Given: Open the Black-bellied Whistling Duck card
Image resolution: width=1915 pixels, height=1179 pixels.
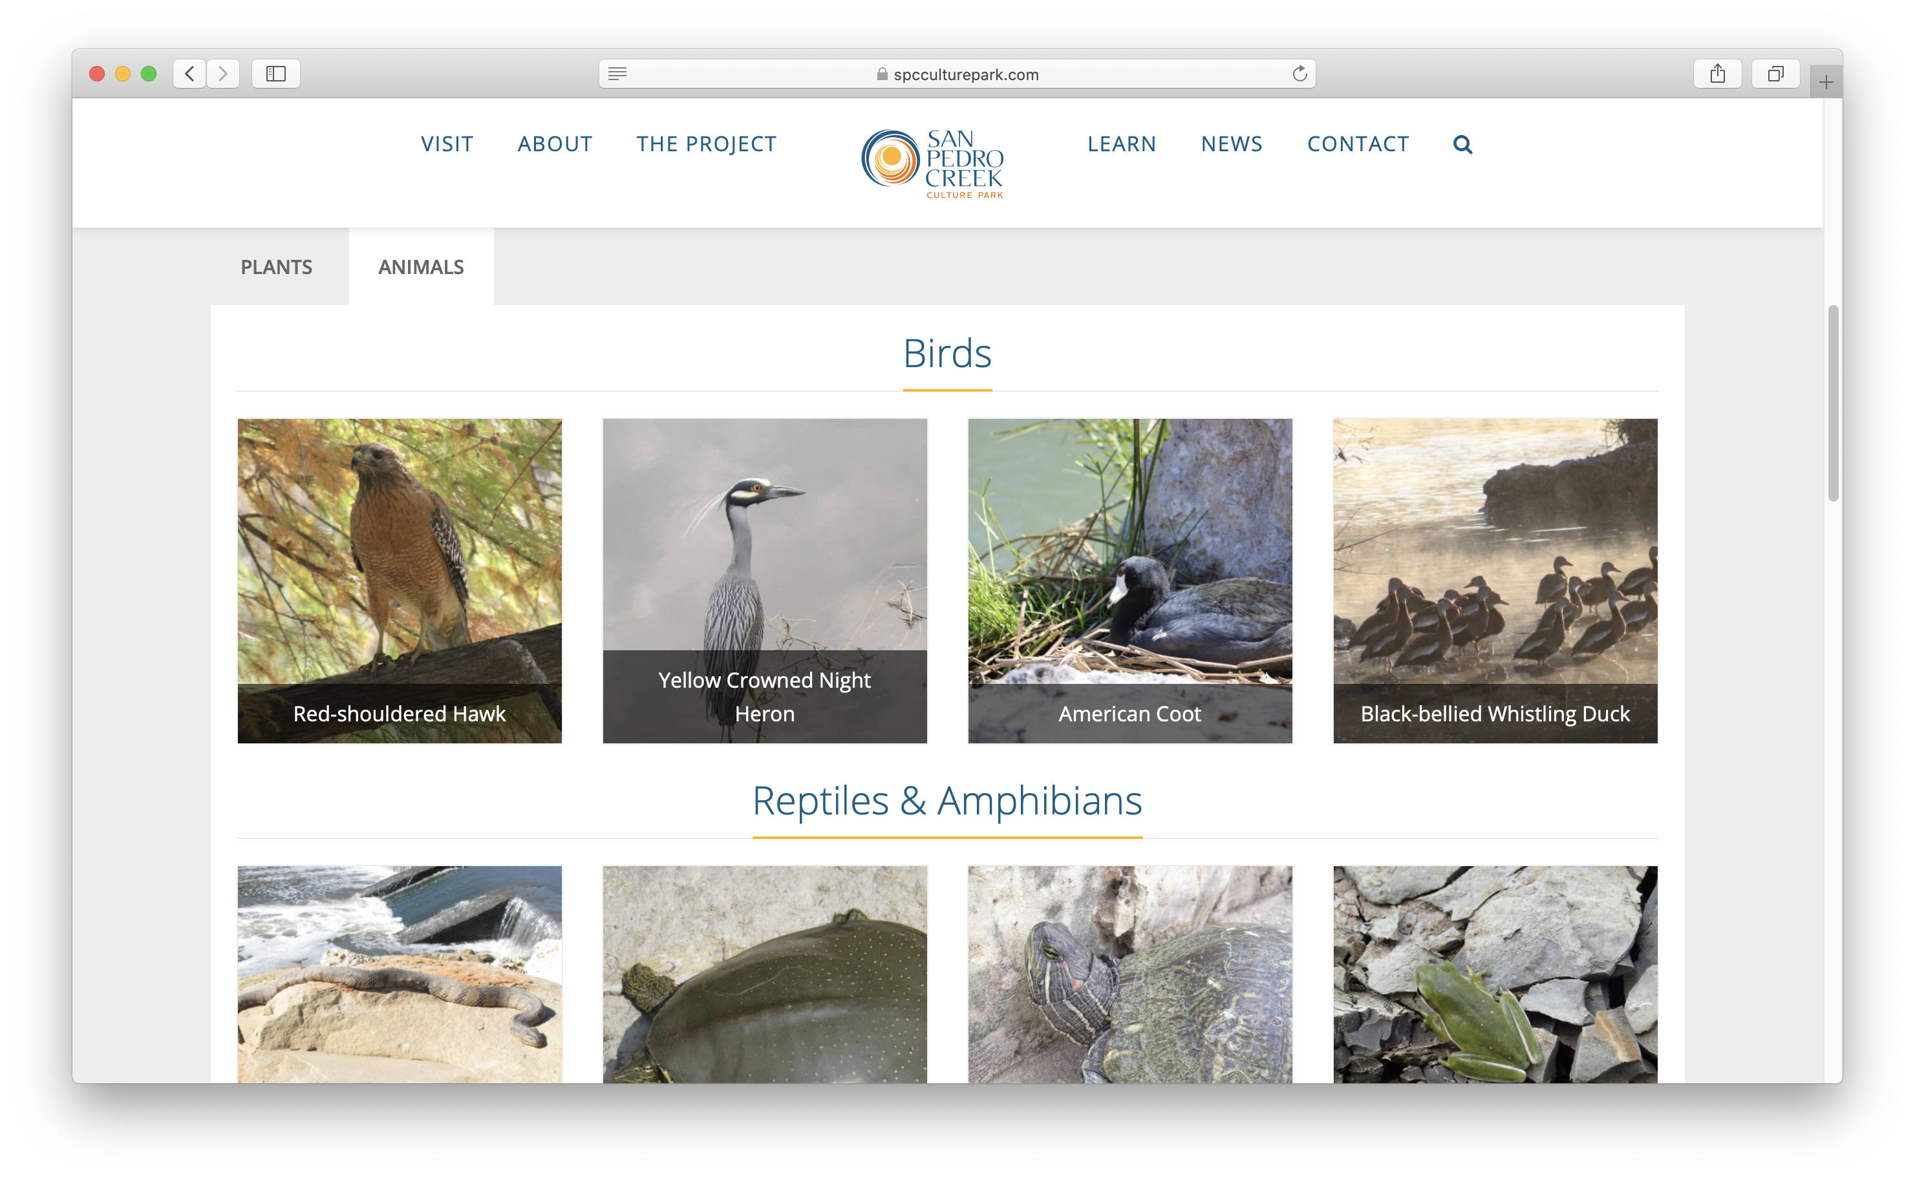Looking at the screenshot, I should [x=1495, y=580].
